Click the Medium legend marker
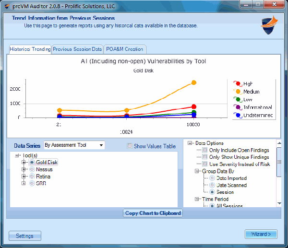The height and width of the screenshot is (248, 288). coord(238,92)
